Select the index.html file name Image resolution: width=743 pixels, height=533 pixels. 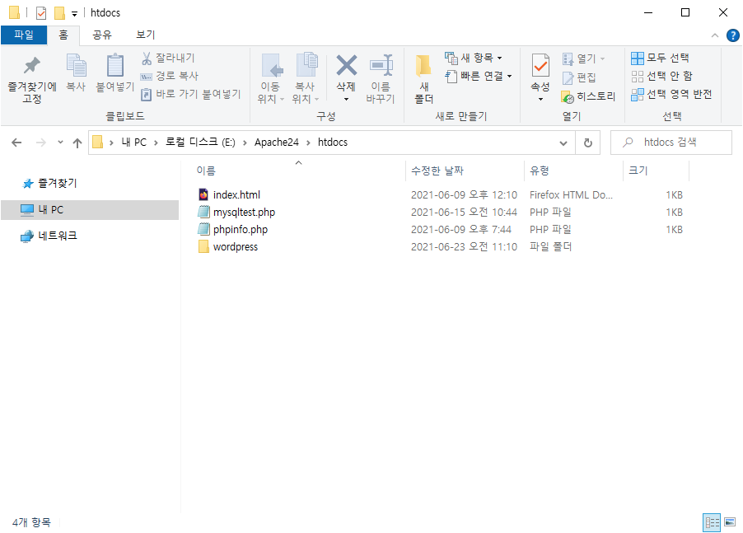236,194
